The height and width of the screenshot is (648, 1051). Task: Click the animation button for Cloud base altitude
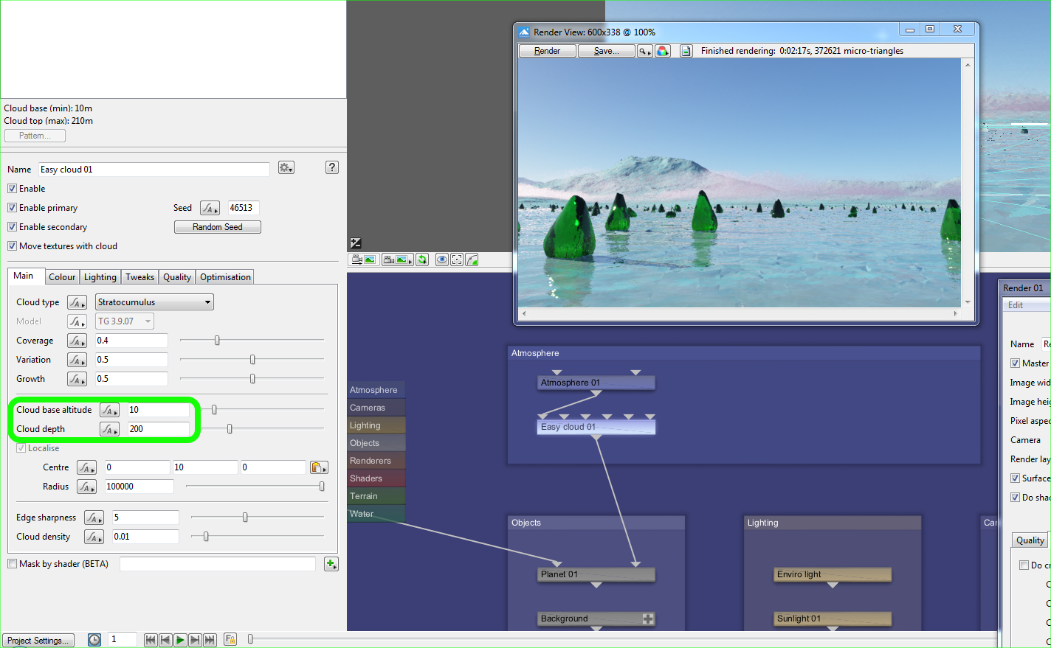[x=110, y=410]
